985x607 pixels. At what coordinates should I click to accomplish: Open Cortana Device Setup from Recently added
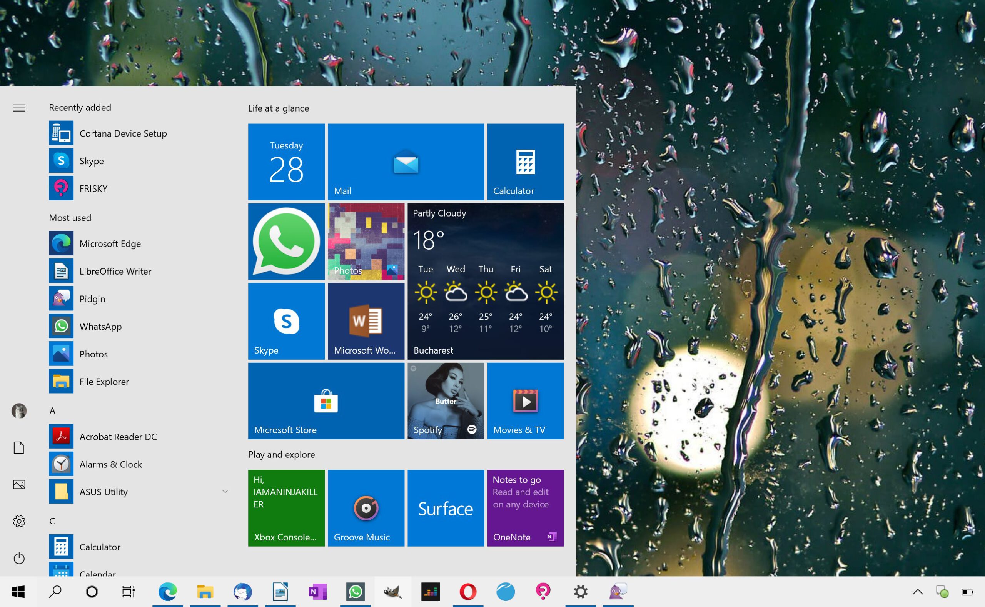pos(140,133)
